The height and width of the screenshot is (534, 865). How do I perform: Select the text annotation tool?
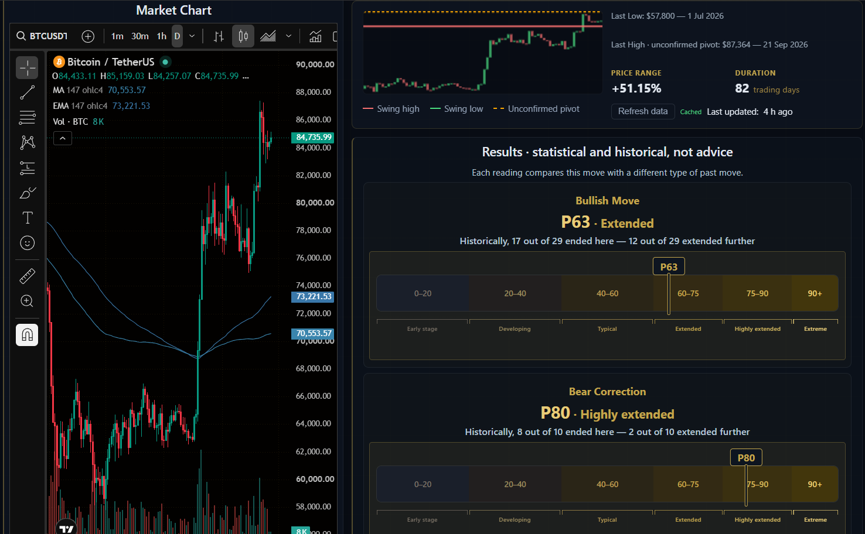tap(27, 218)
